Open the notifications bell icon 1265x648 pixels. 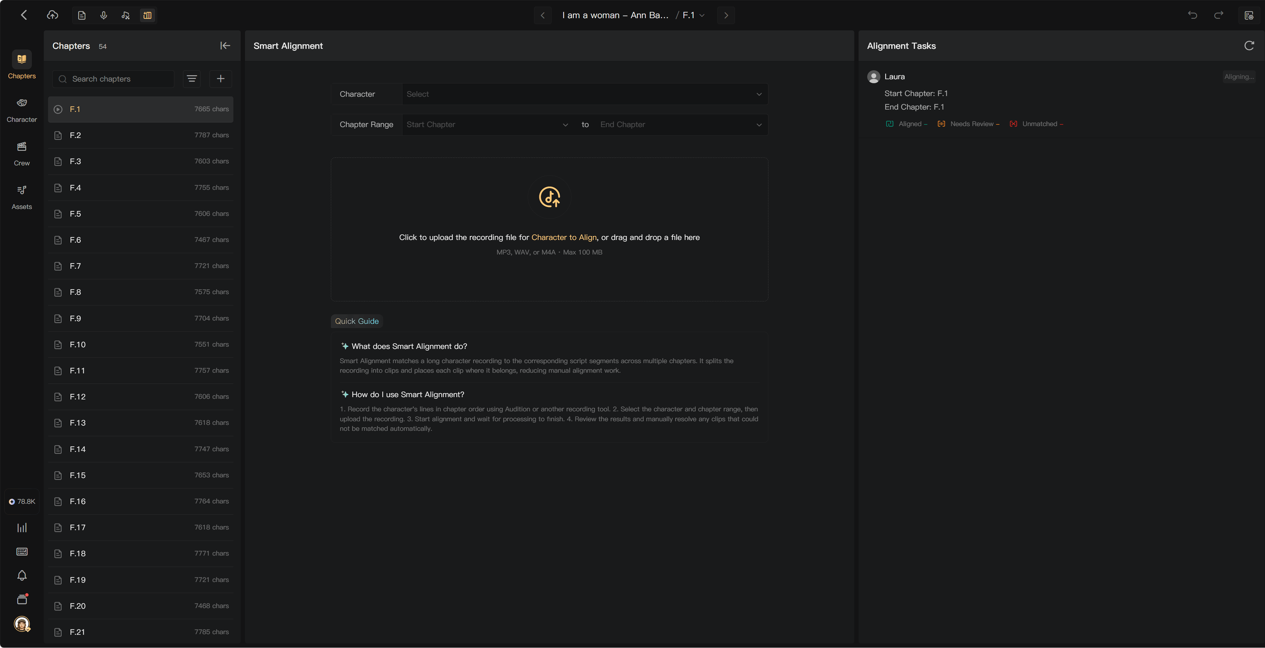tap(21, 575)
